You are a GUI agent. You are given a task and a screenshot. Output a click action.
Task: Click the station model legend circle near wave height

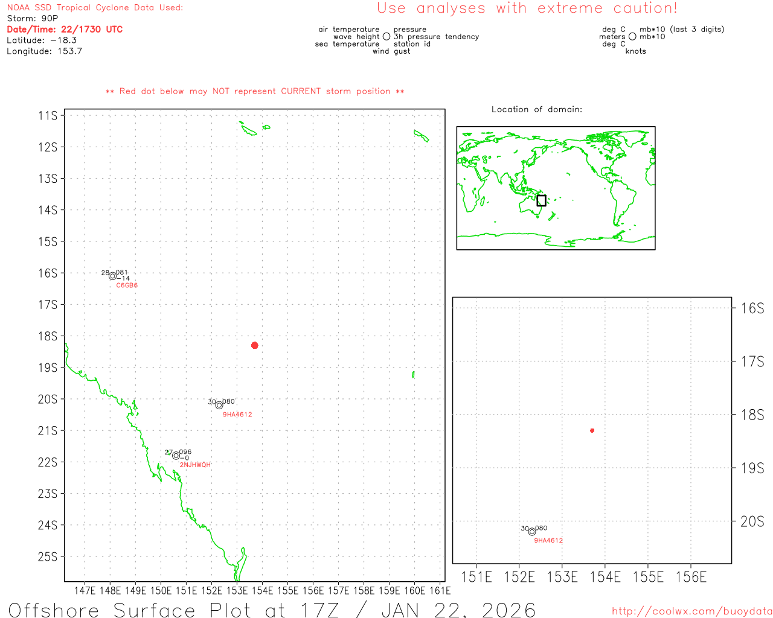click(386, 37)
